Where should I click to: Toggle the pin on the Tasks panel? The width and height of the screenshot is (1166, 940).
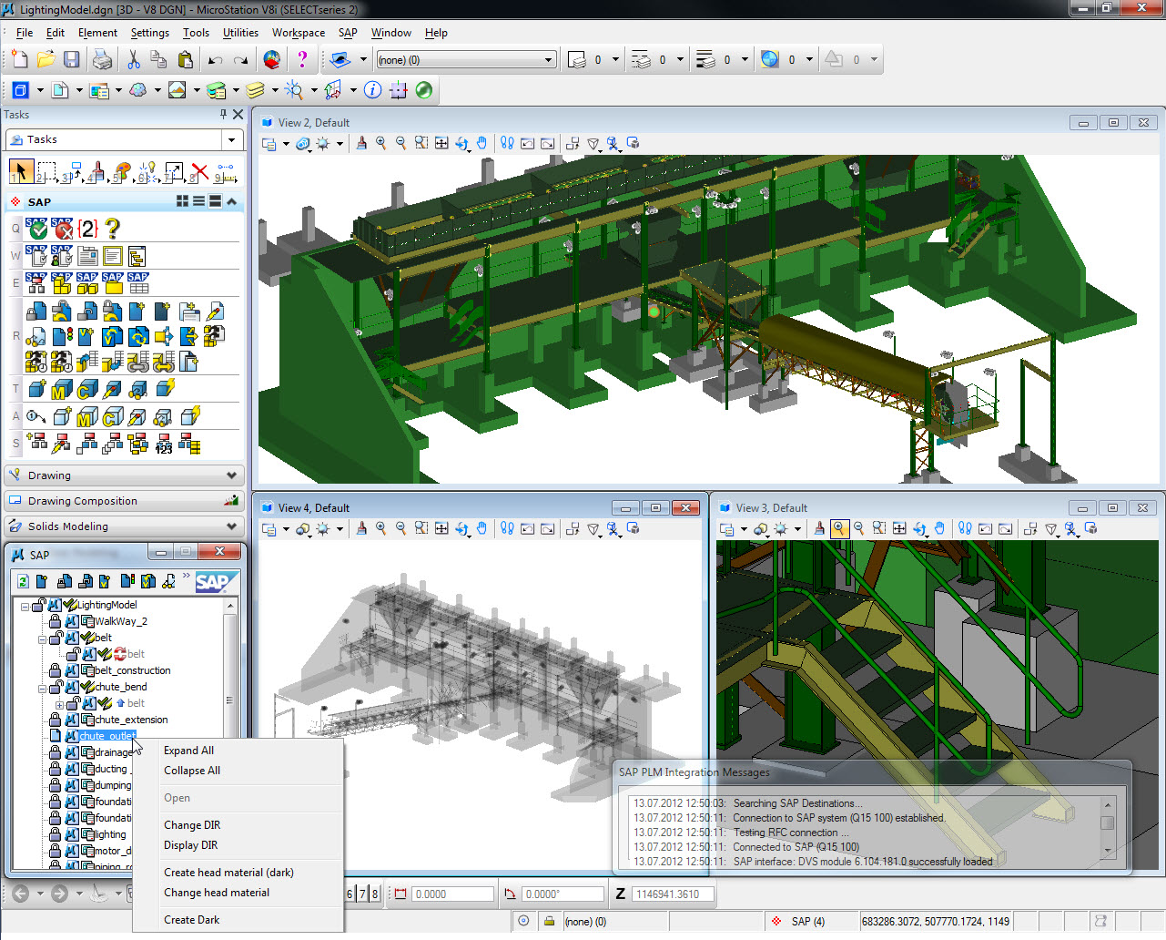pos(223,115)
